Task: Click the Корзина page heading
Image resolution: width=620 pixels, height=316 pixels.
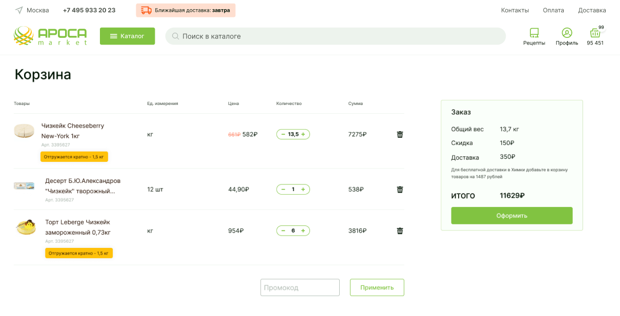Action: [x=43, y=75]
